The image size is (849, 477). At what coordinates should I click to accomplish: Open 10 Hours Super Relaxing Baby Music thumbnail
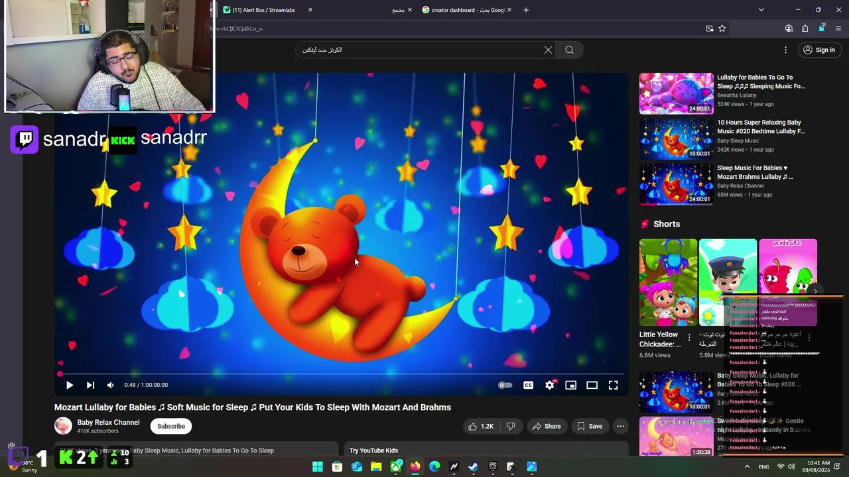point(676,138)
